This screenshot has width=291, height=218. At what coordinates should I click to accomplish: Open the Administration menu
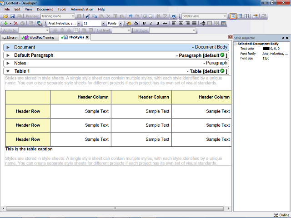point(82,9)
